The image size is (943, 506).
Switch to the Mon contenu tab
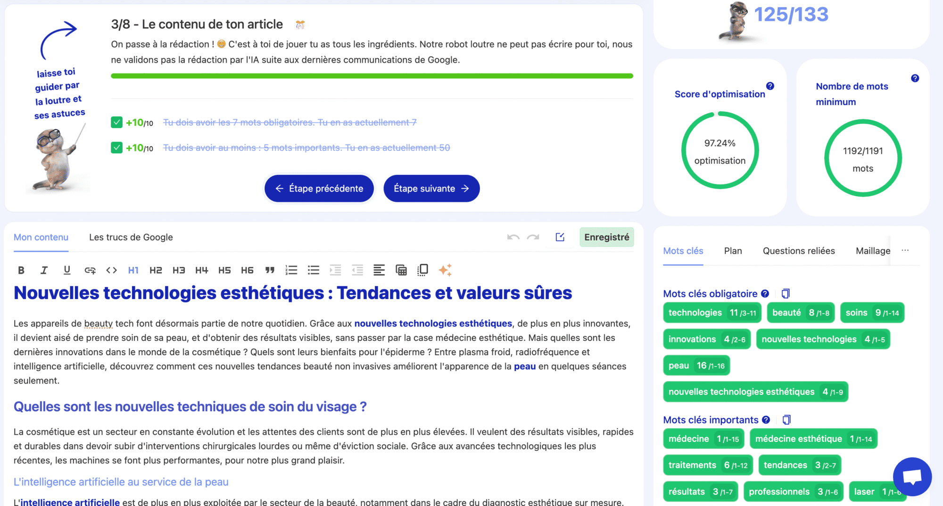(x=41, y=238)
